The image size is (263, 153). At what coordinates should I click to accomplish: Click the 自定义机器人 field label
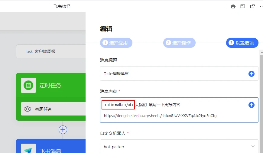point(113,133)
